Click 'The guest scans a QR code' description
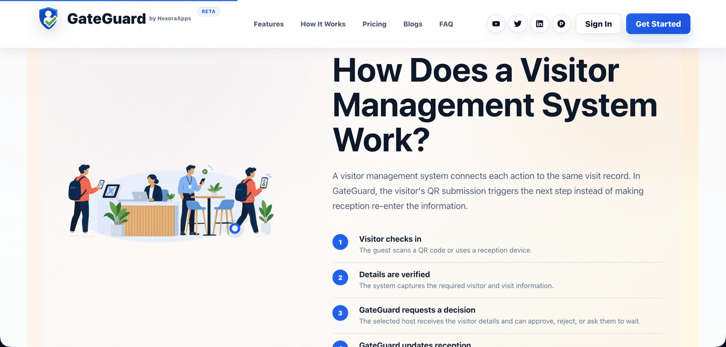This screenshot has width=726, height=347. (x=445, y=250)
